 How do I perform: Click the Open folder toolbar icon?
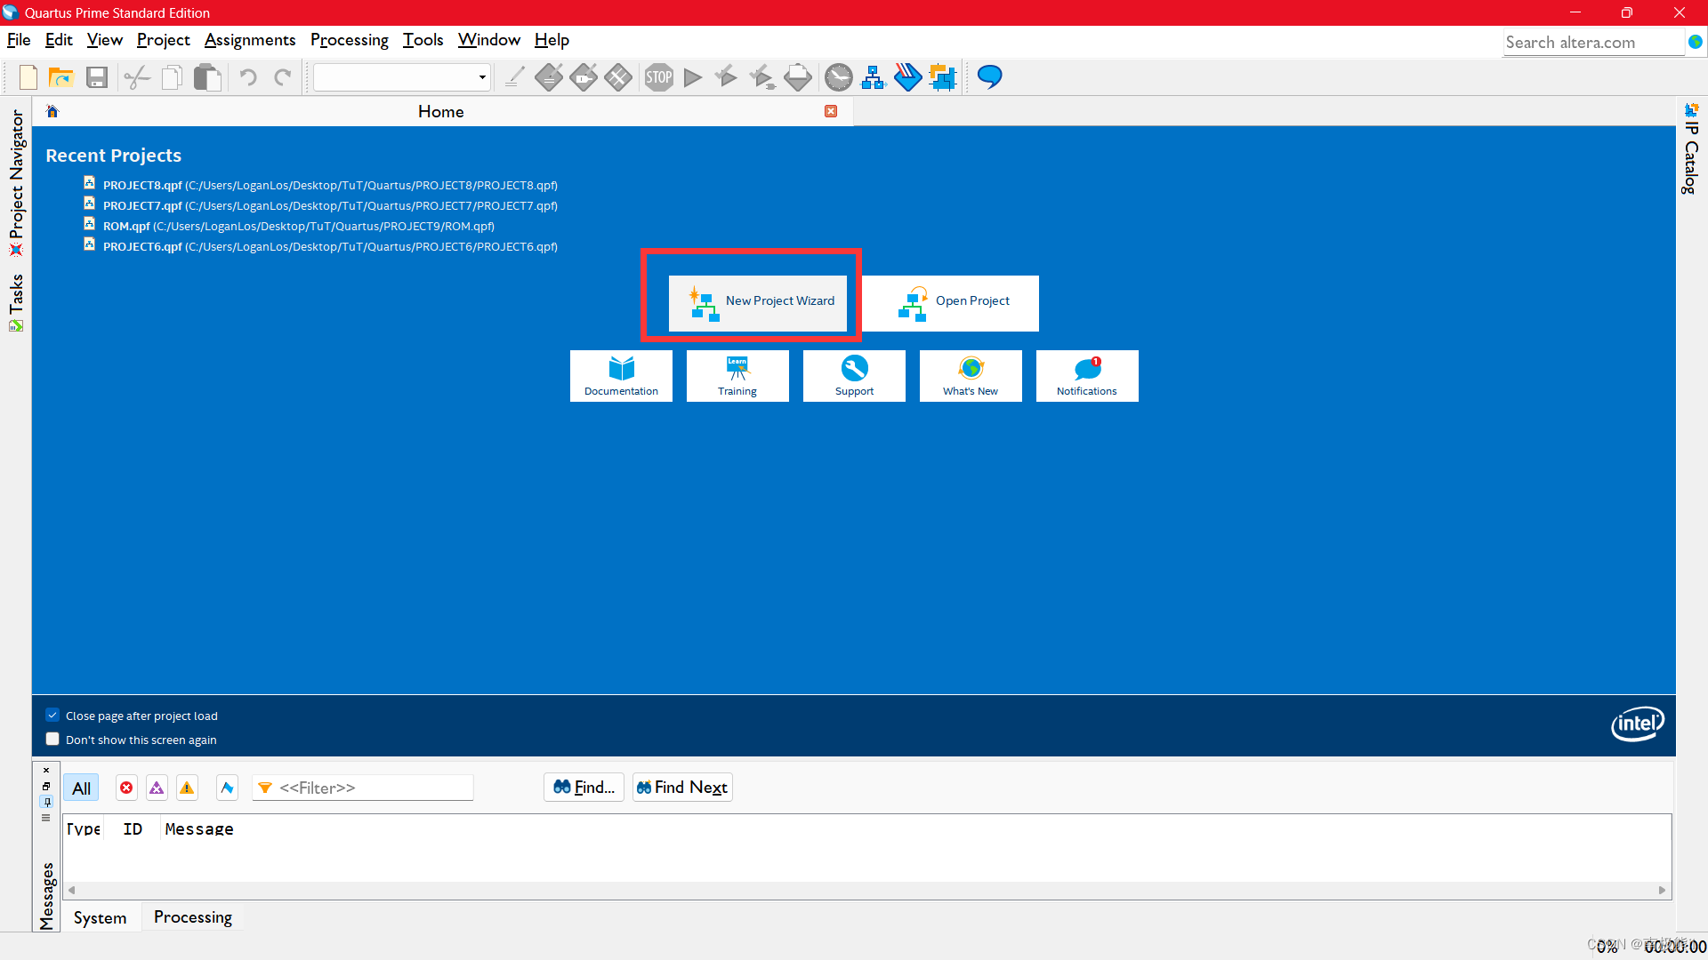60,78
